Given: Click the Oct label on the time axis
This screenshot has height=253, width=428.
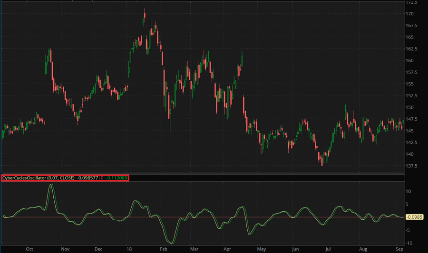Looking at the screenshot, I should pyautogui.click(x=29, y=248).
